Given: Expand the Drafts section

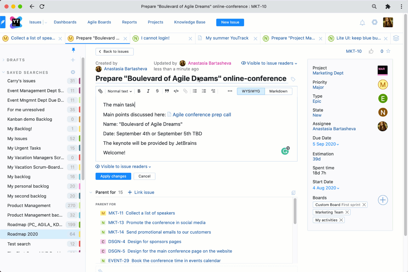Looking at the screenshot, I should 3,60.
